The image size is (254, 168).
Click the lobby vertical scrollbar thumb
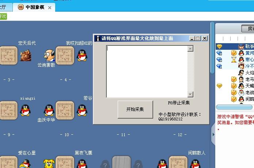212,48
